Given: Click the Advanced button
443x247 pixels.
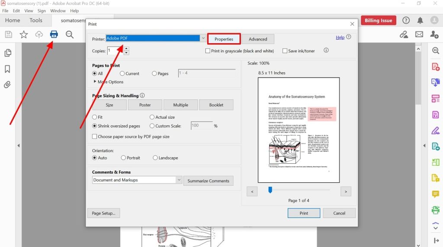Looking at the screenshot, I should click(258, 39).
